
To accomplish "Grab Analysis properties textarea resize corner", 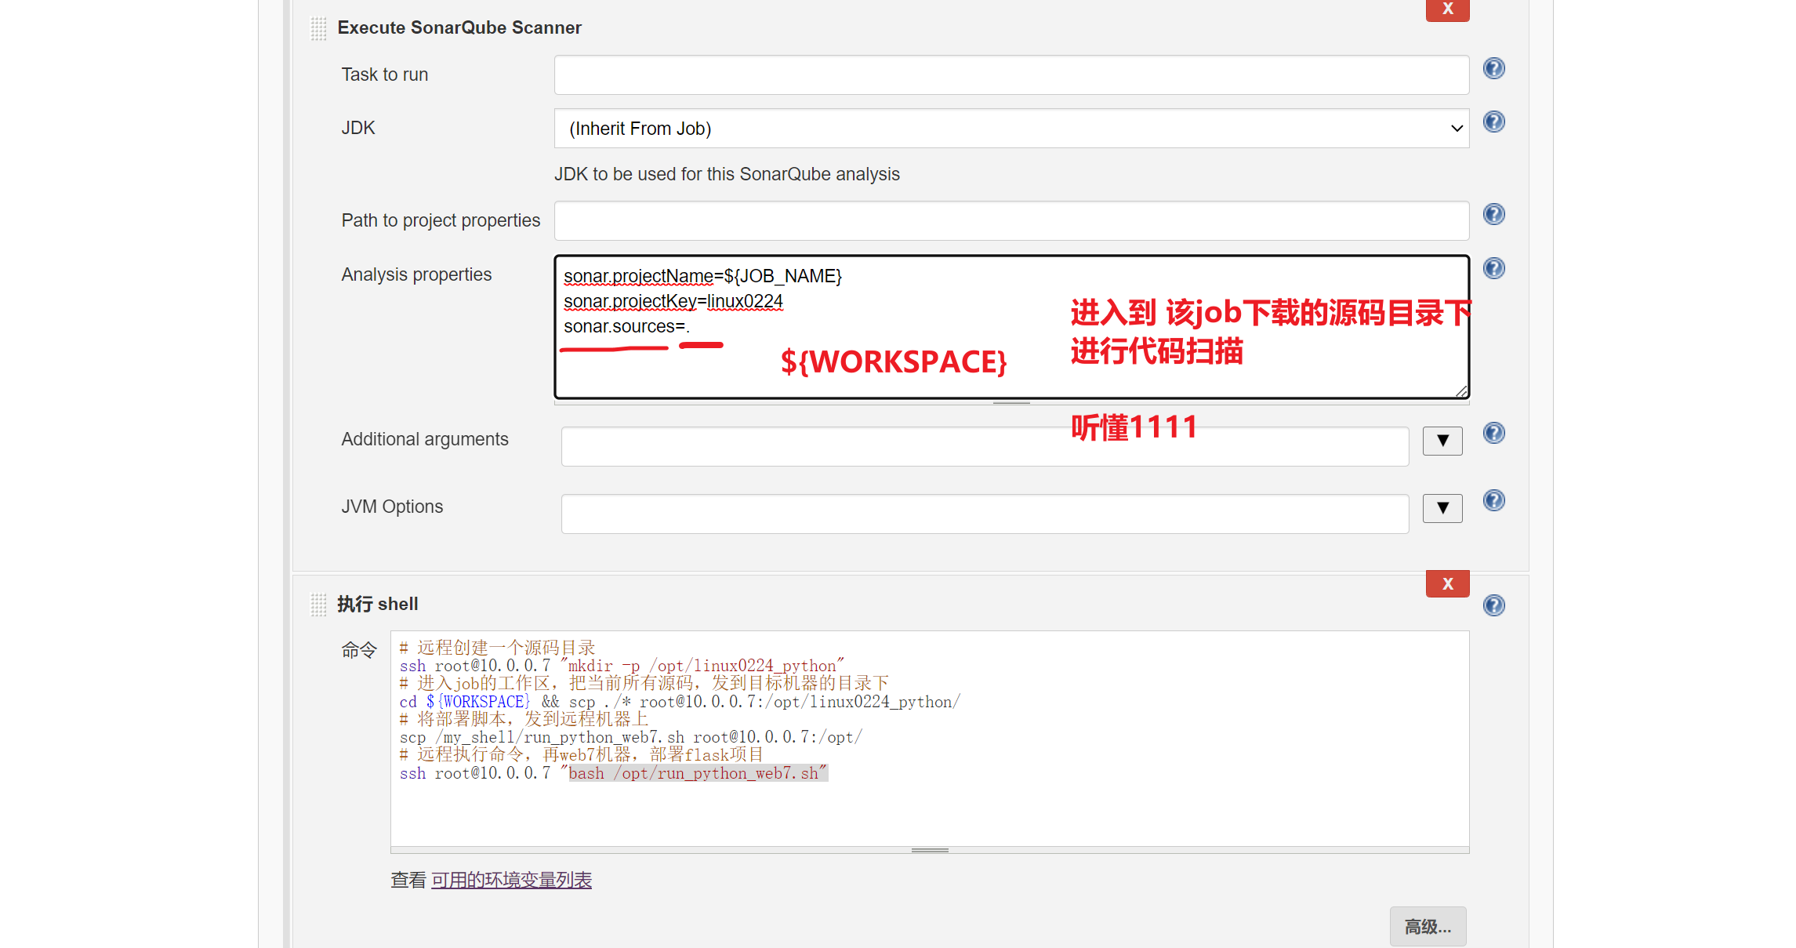I will (1461, 391).
